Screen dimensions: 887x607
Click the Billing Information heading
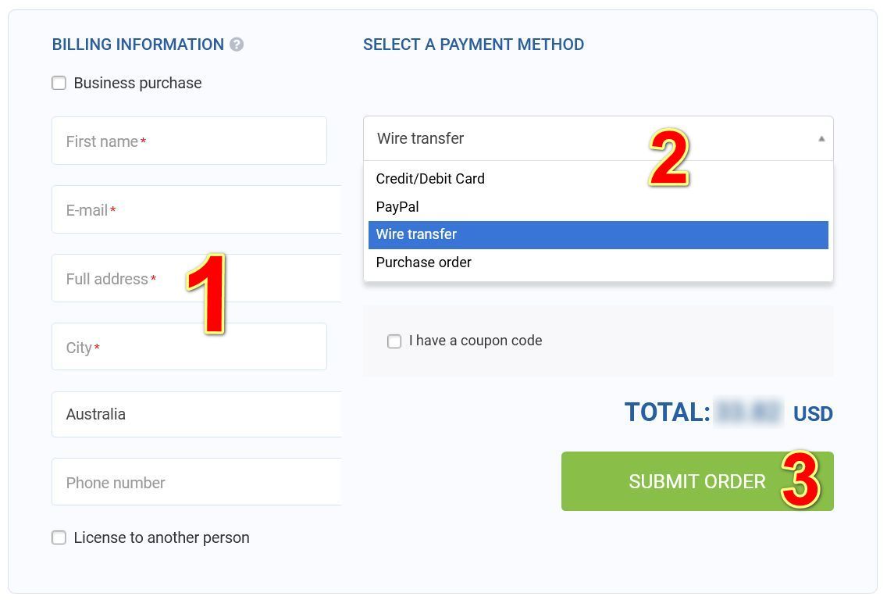pyautogui.click(x=138, y=45)
